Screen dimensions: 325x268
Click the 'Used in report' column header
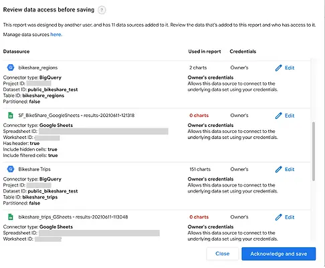(205, 51)
